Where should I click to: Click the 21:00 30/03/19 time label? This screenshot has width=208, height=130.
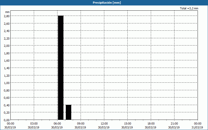click(x=174, y=126)
